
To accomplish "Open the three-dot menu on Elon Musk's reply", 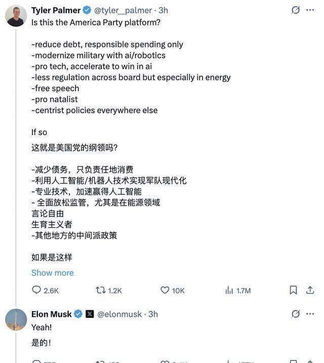I will tap(310, 314).
